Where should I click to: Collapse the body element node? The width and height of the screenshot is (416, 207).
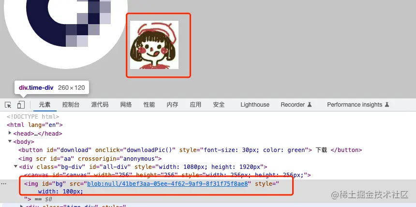tap(10, 141)
